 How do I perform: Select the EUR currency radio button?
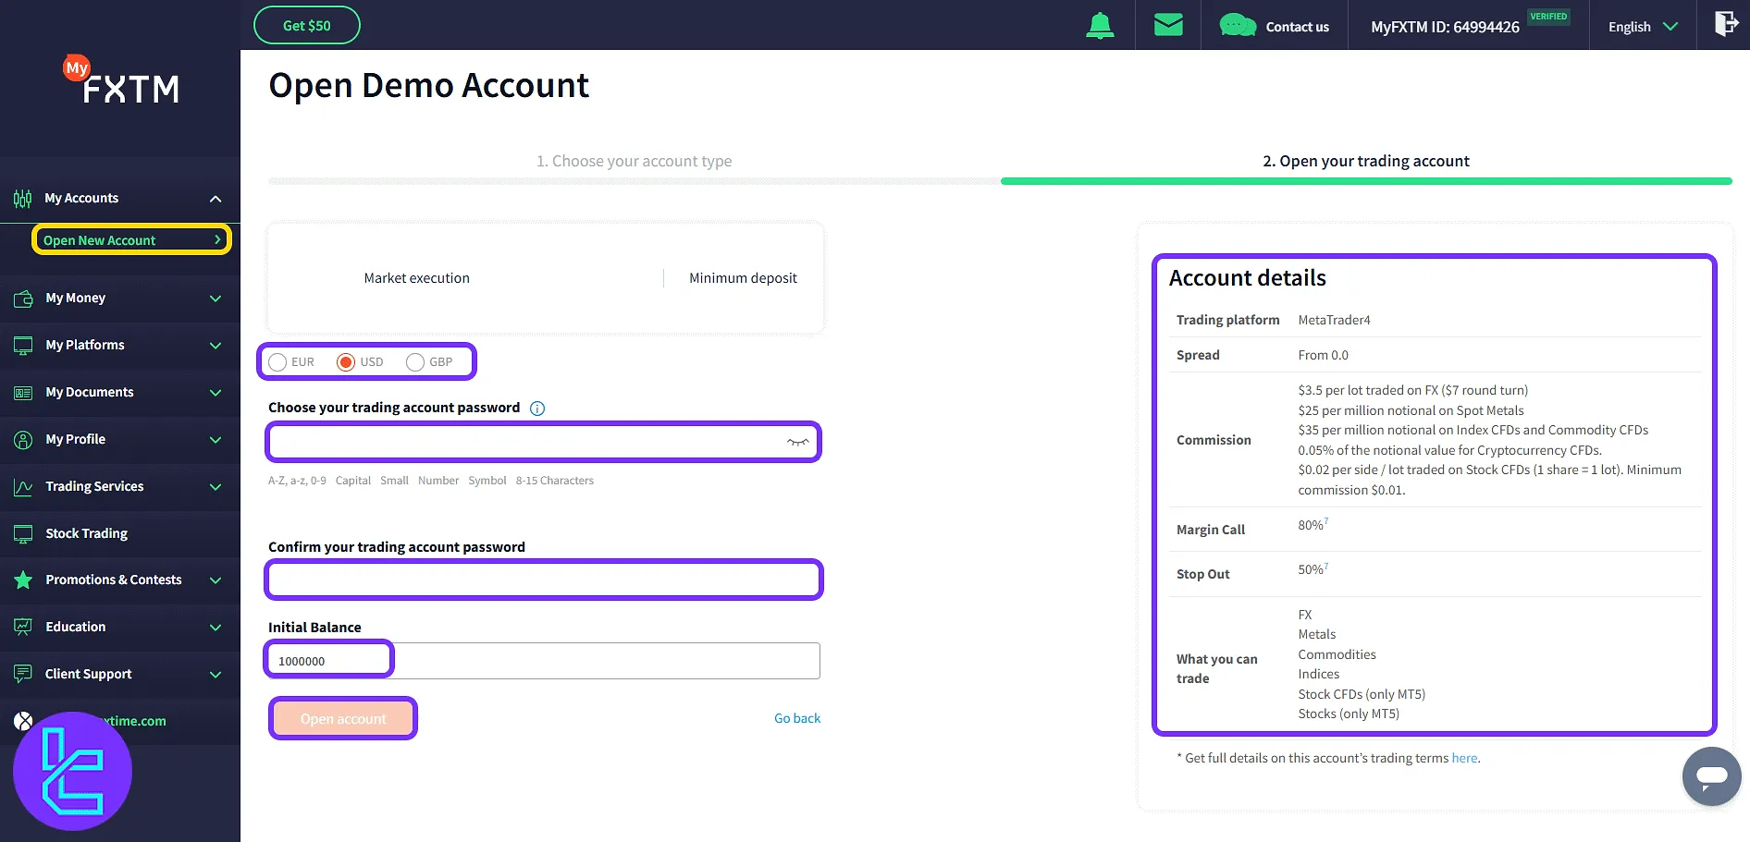click(x=277, y=362)
